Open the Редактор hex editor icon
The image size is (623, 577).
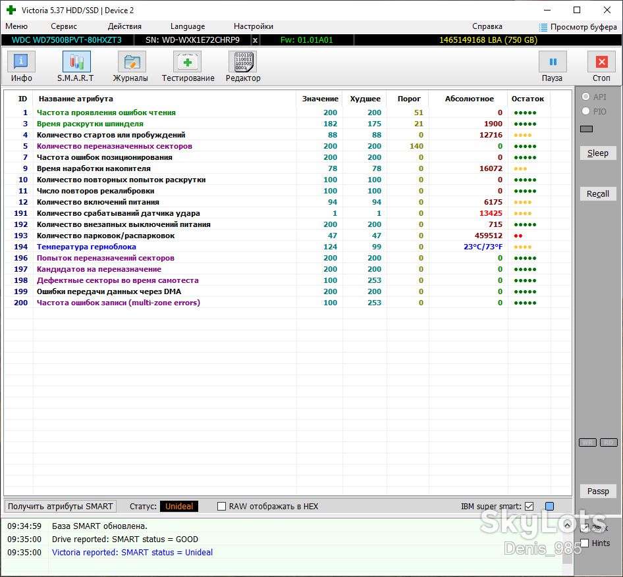pyautogui.click(x=243, y=62)
